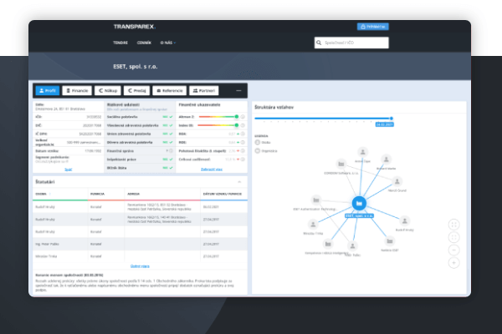
Task: Click the company search input field
Action: click(x=351, y=43)
